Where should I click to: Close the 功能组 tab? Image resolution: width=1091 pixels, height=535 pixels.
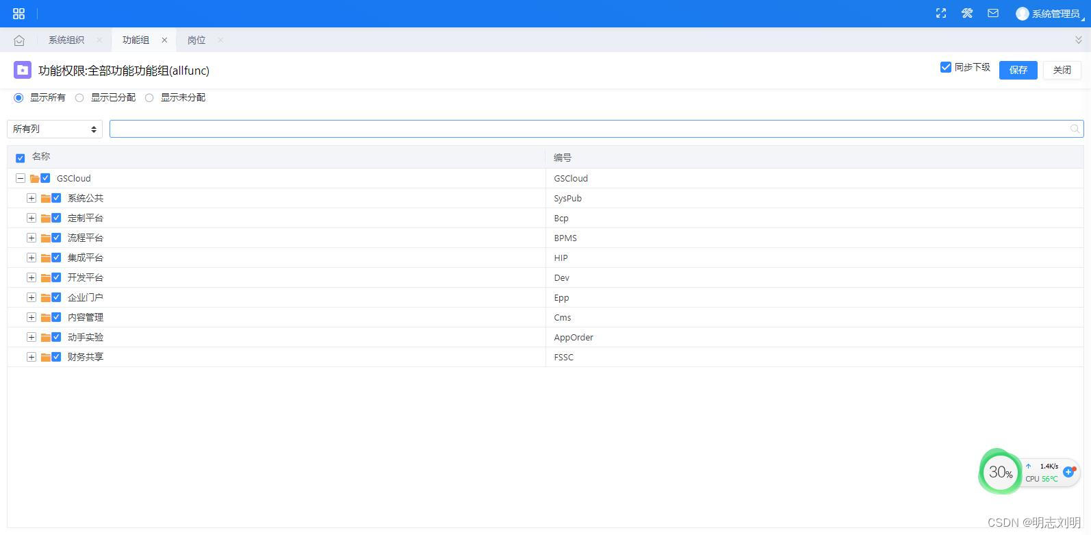(x=164, y=40)
